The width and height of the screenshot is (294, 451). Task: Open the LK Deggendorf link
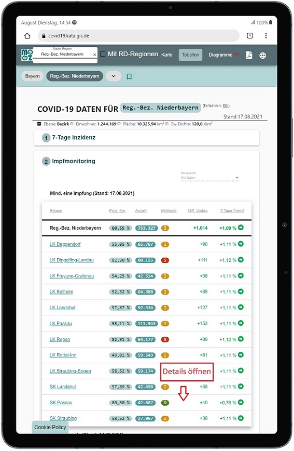point(65,244)
